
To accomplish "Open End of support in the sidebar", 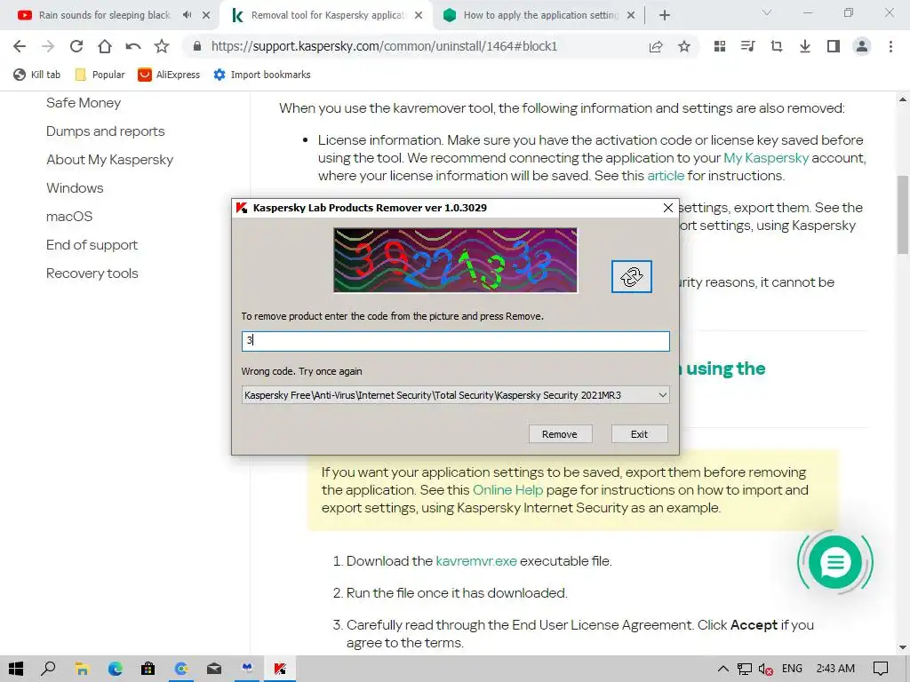I will (92, 245).
